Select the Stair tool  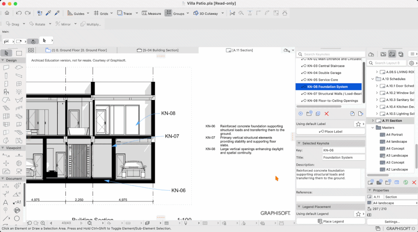(6, 108)
